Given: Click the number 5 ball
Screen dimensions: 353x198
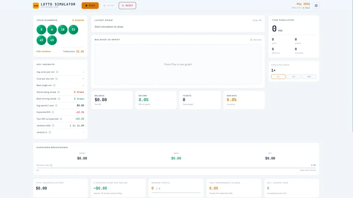Looking at the screenshot, I should tap(42, 30).
